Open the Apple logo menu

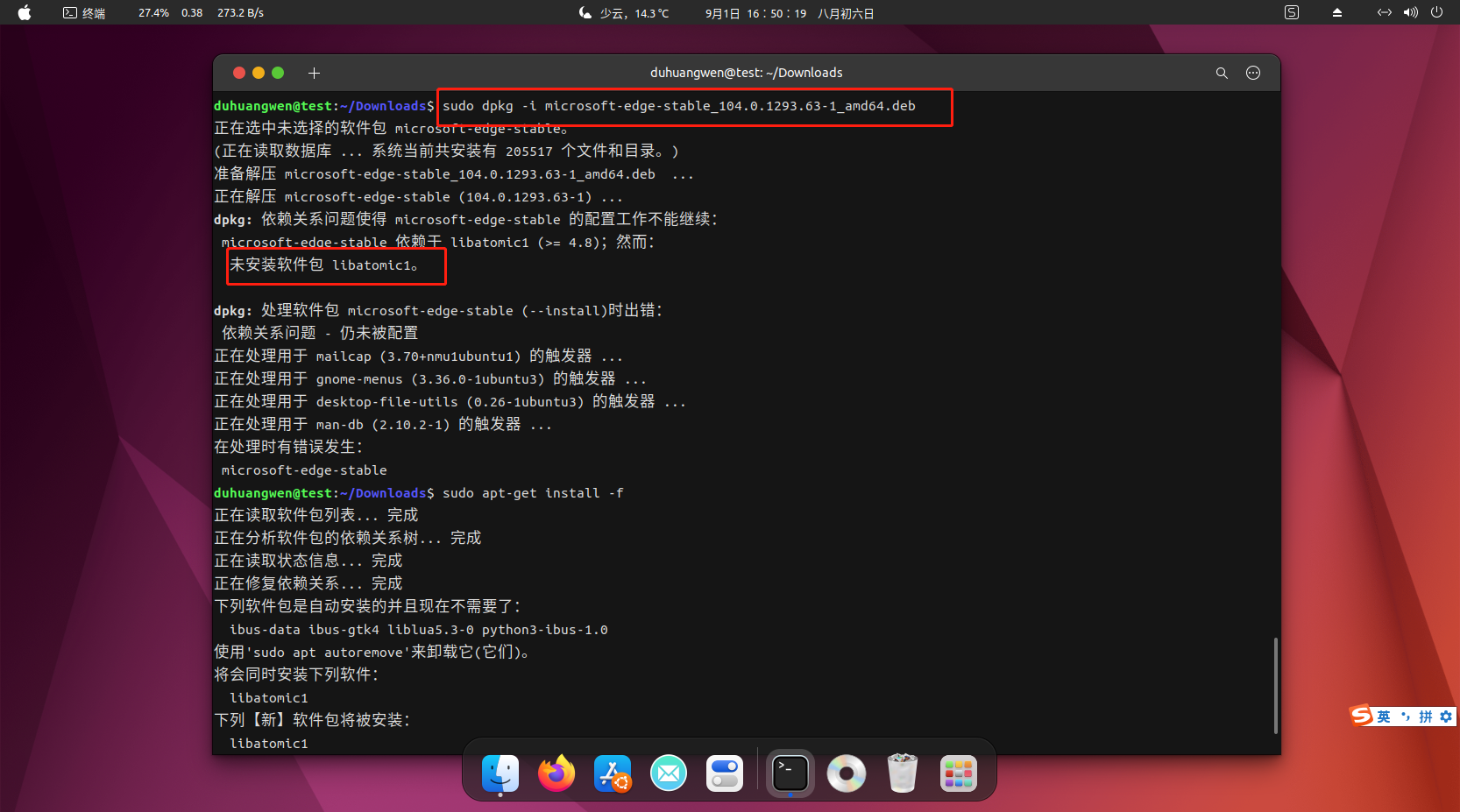pos(25,12)
